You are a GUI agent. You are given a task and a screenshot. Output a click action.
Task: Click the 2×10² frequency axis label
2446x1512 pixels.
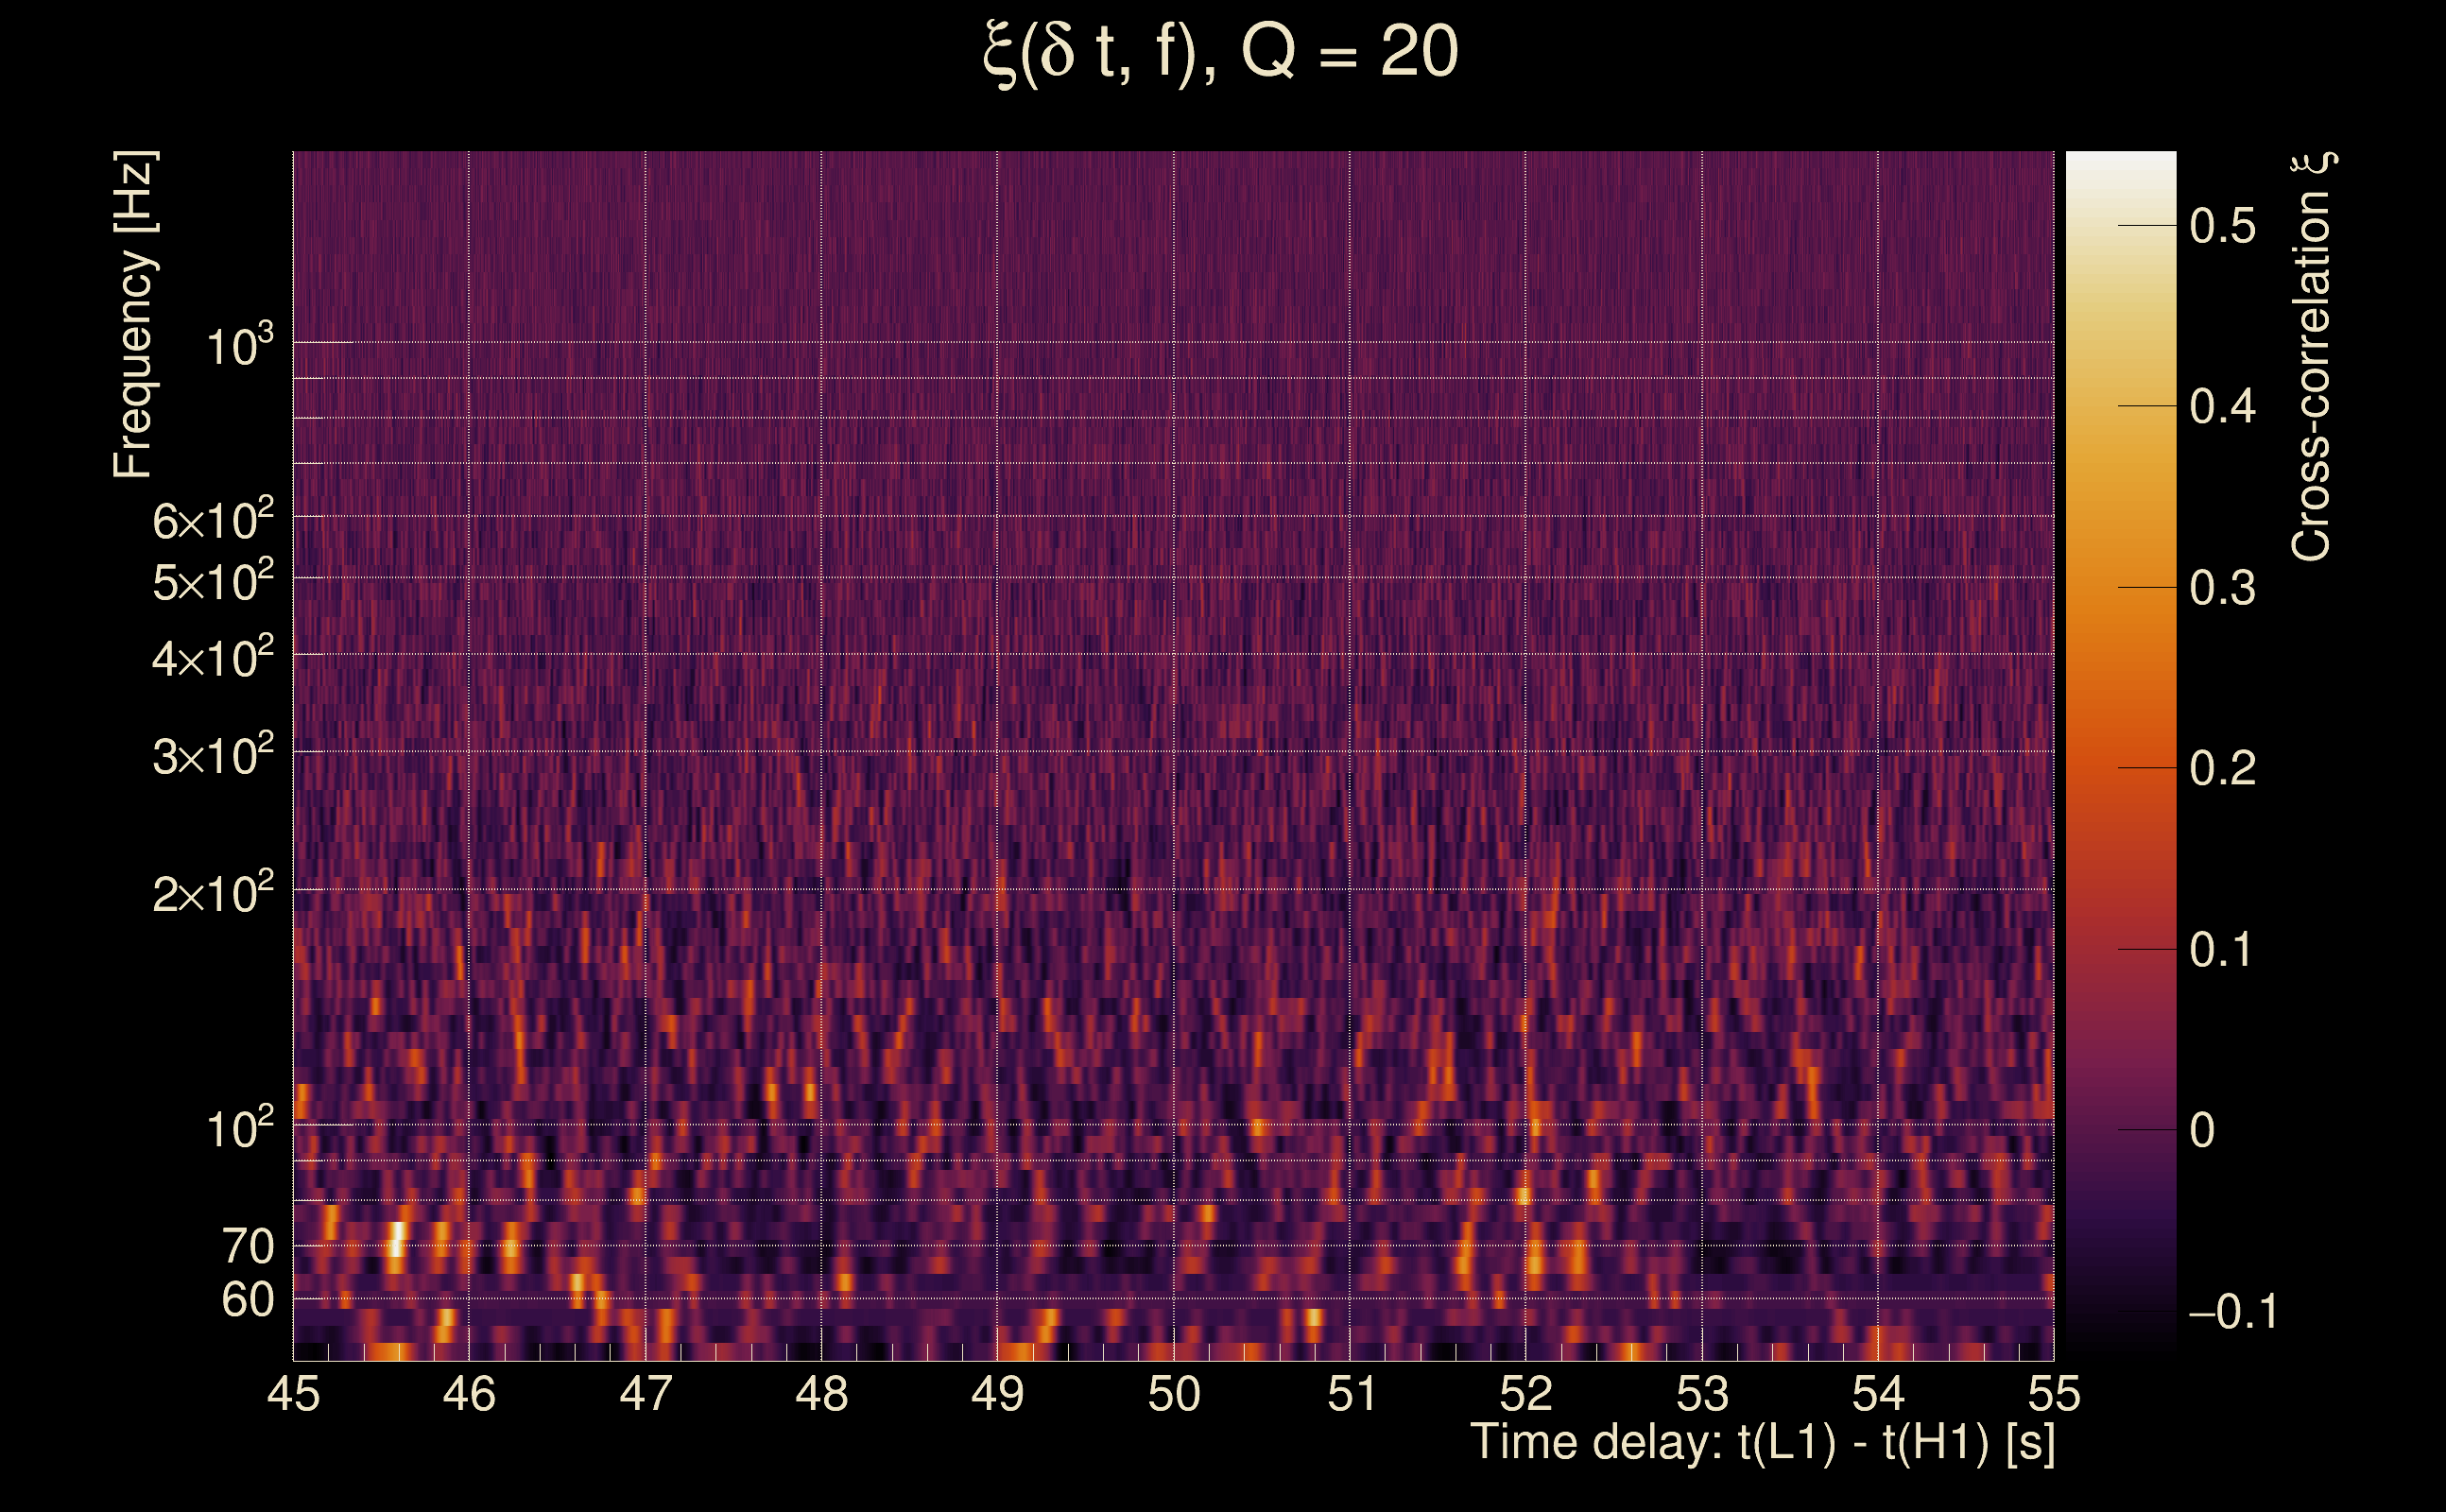[212, 893]
